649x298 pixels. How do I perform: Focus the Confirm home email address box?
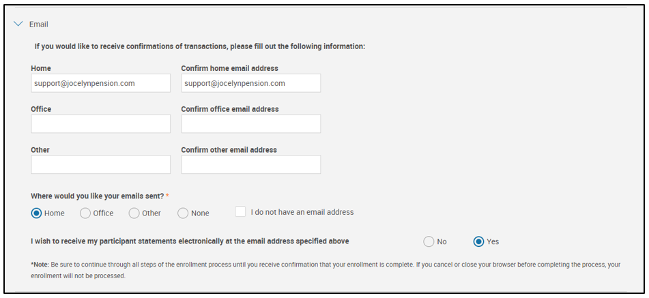pos(250,83)
